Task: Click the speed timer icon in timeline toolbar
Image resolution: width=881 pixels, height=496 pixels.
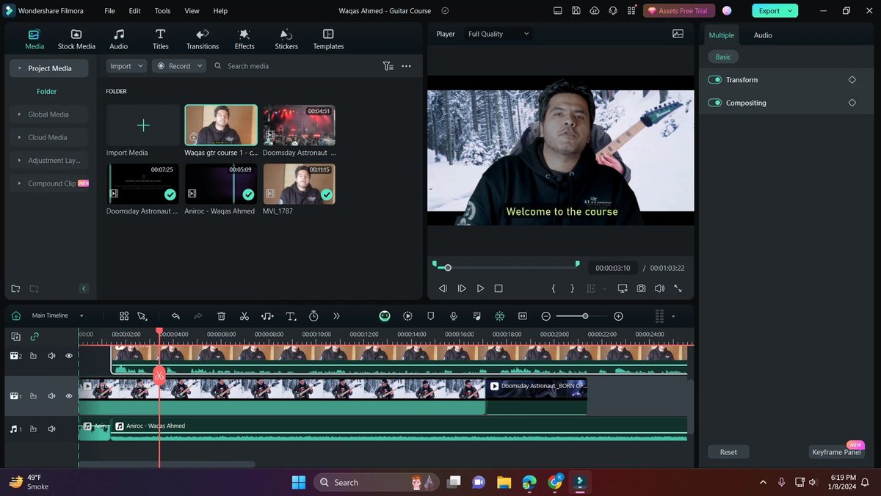Action: click(313, 316)
